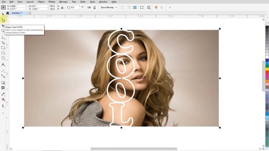Open the Bitmap Color Mask icon

[x=149, y=8]
